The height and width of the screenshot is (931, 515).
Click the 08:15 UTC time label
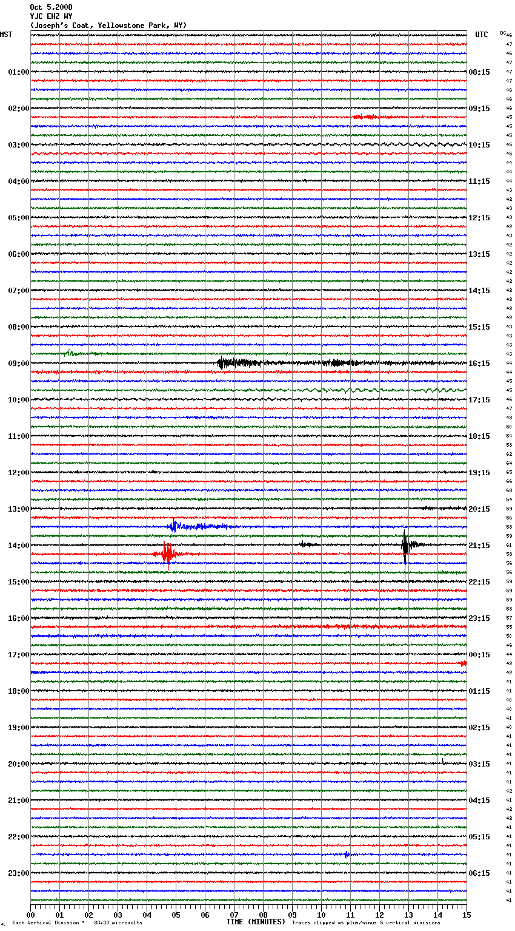coord(479,72)
